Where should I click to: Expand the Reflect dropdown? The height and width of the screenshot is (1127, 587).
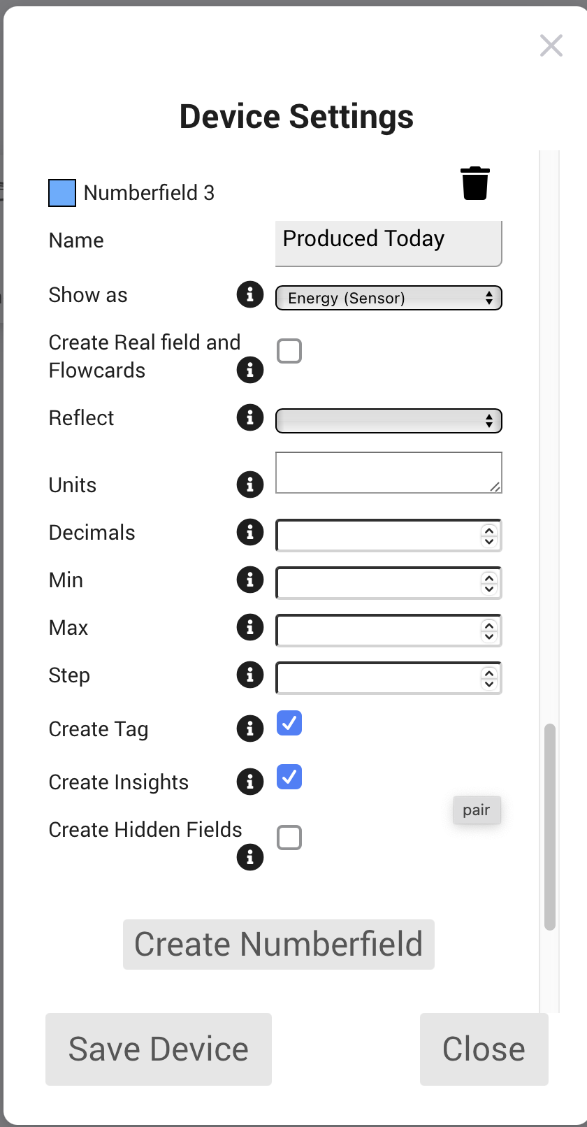[x=389, y=421]
